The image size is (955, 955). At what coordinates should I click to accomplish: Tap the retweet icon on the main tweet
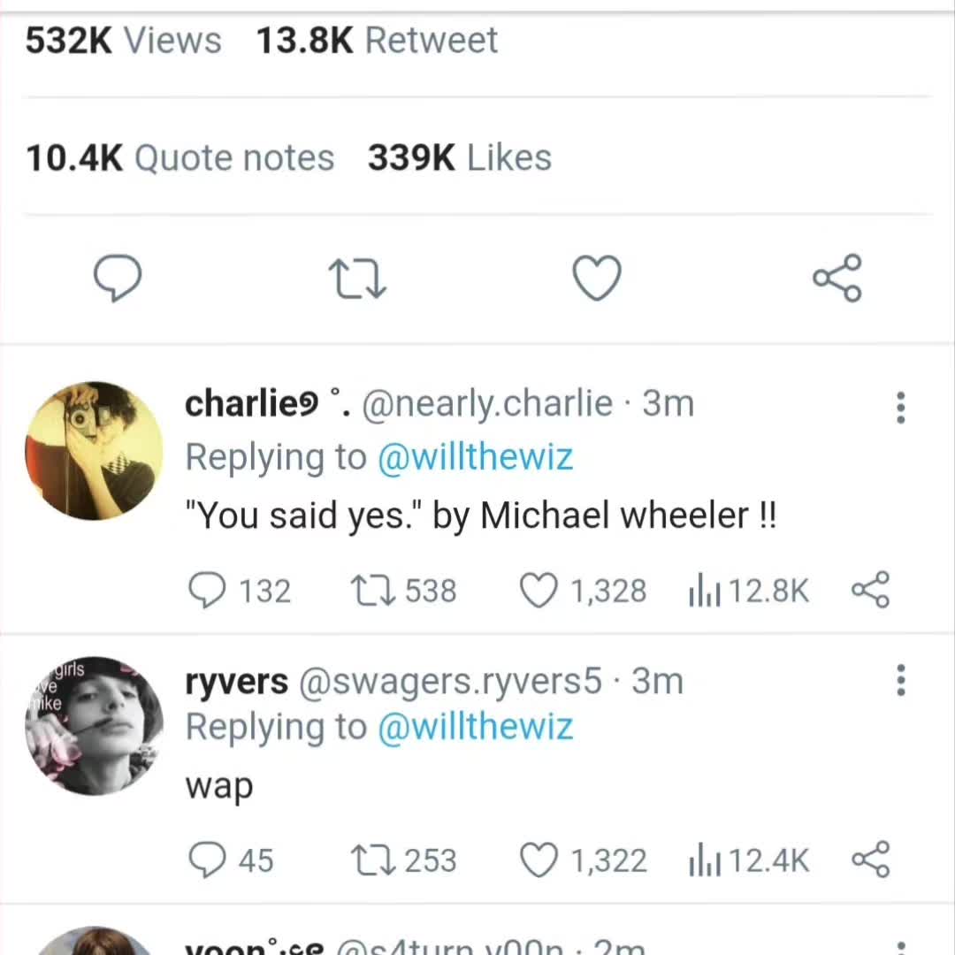point(357,279)
